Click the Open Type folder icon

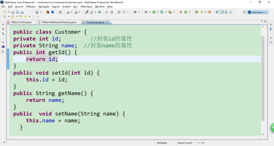click(x=197, y=12)
